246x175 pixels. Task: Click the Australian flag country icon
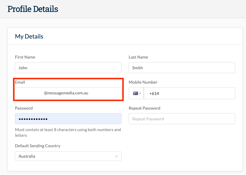135,93
